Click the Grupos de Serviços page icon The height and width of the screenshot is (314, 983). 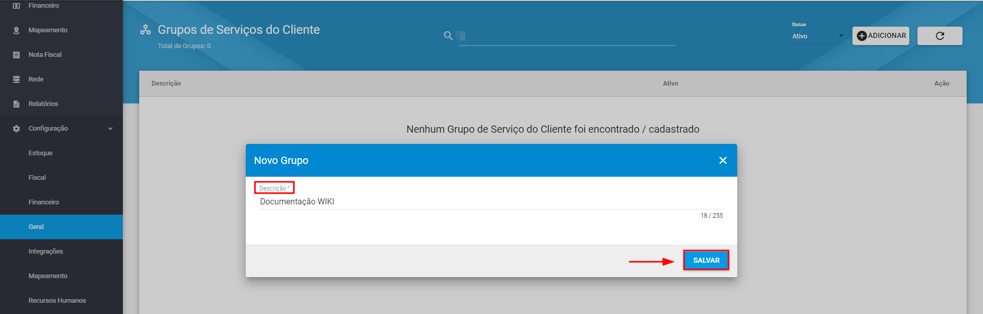point(145,30)
